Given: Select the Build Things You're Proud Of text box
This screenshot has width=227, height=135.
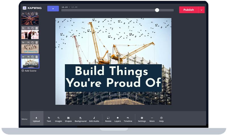Looking at the screenshot, I should coord(113,78).
